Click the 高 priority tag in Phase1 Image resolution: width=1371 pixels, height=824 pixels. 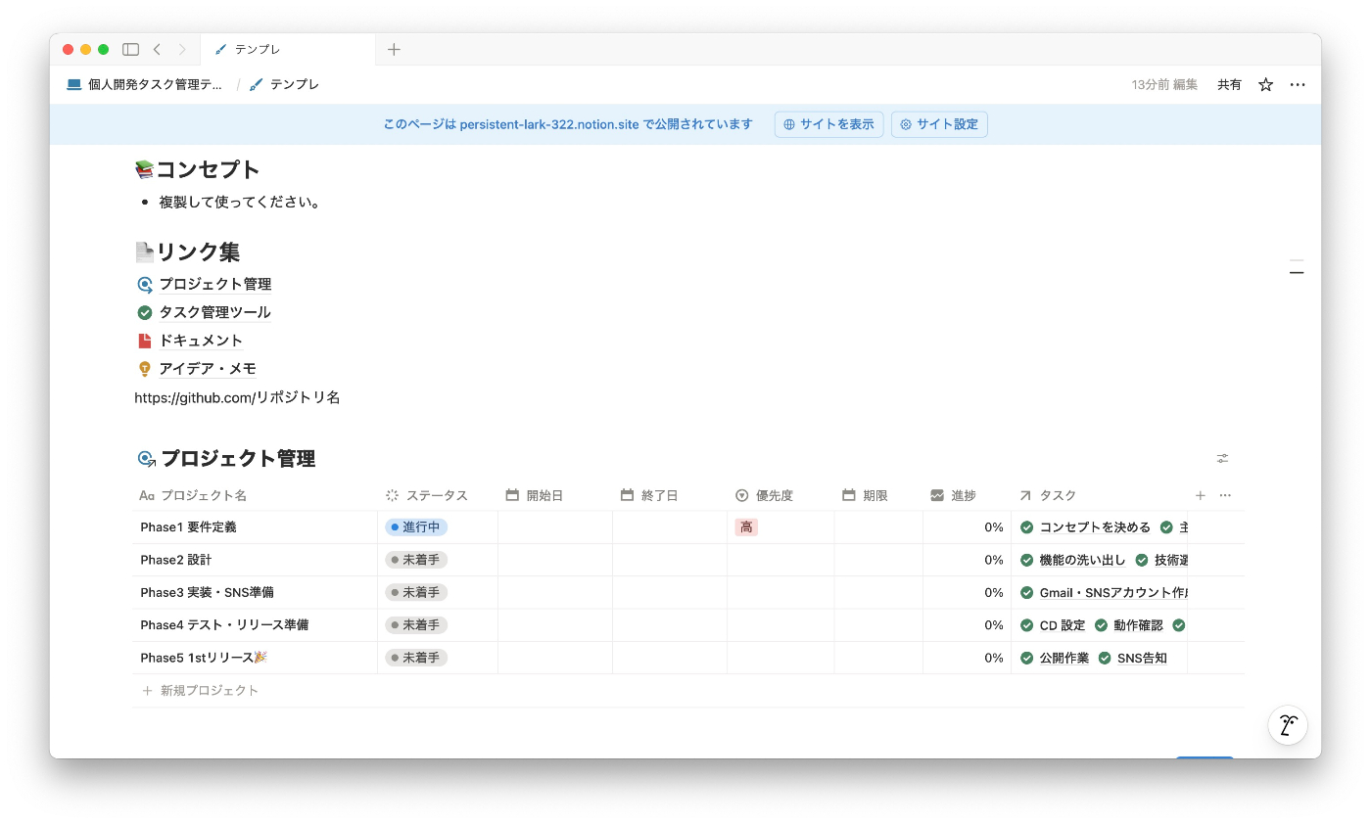point(746,527)
